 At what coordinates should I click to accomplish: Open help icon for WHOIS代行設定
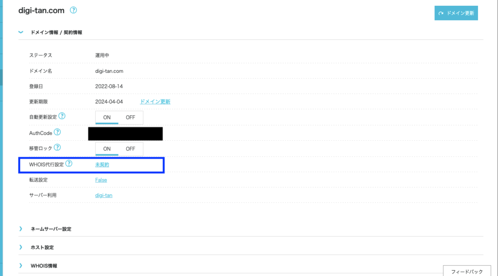click(69, 164)
